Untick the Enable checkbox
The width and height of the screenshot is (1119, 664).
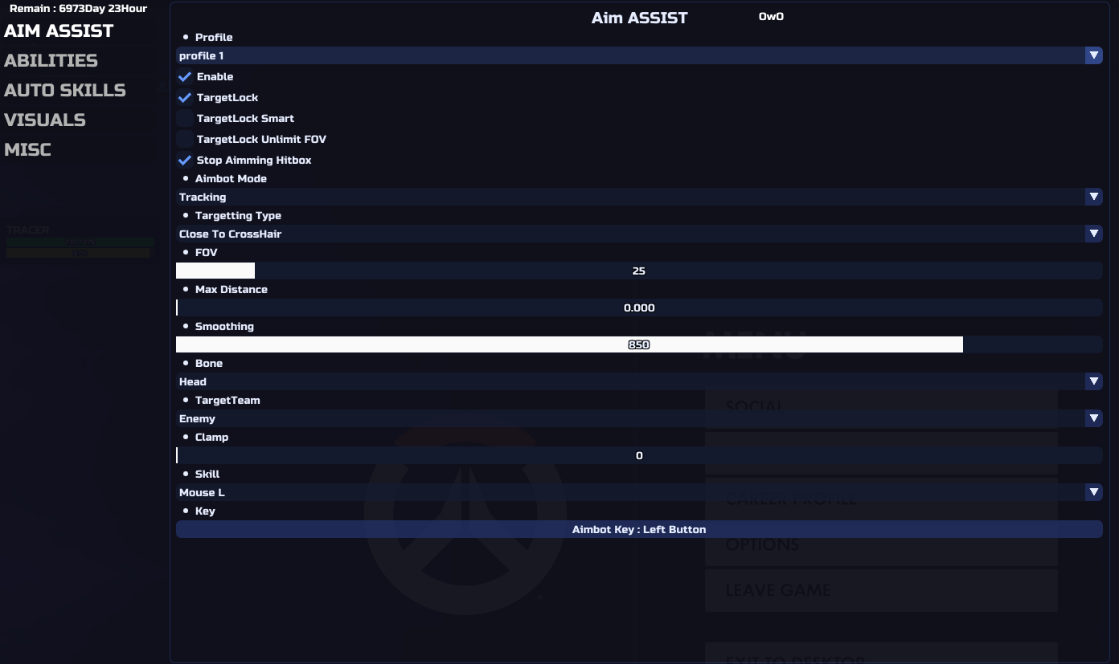tap(185, 77)
